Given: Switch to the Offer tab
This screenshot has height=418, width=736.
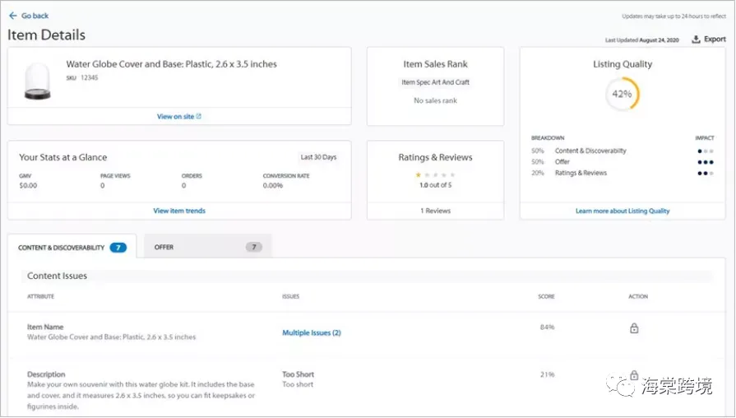Looking at the screenshot, I should (x=207, y=246).
